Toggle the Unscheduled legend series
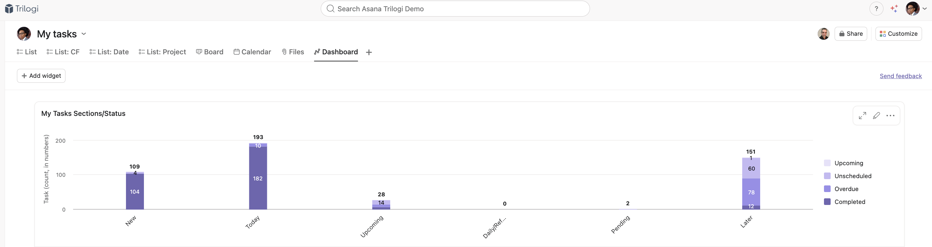 853,176
